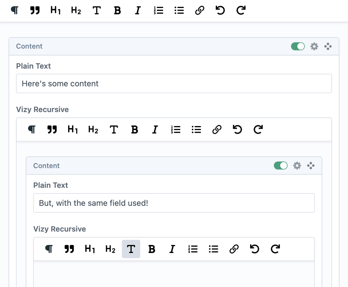Apply H1 heading in top toolbar
Image resolution: width=348 pixels, height=287 pixels.
(x=55, y=10)
